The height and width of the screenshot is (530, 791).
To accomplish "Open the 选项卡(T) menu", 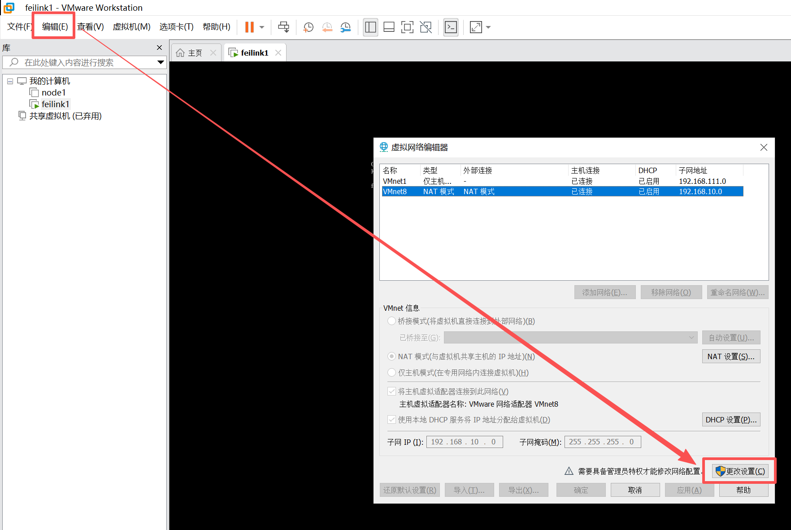I will [176, 26].
